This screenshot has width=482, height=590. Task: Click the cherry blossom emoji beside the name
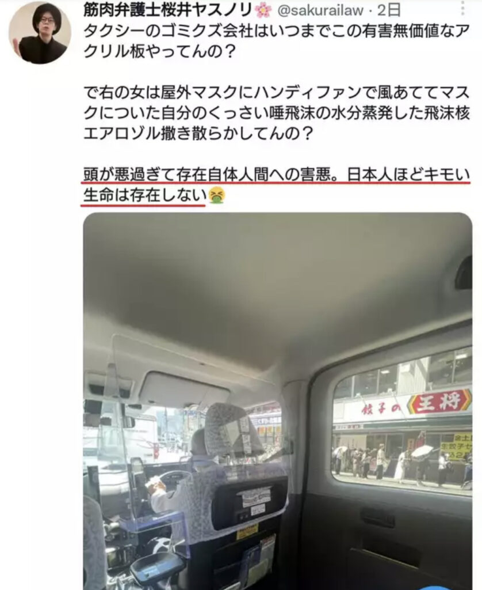coord(263,10)
